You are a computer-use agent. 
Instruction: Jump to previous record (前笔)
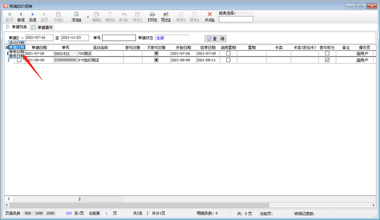click(x=21, y=17)
